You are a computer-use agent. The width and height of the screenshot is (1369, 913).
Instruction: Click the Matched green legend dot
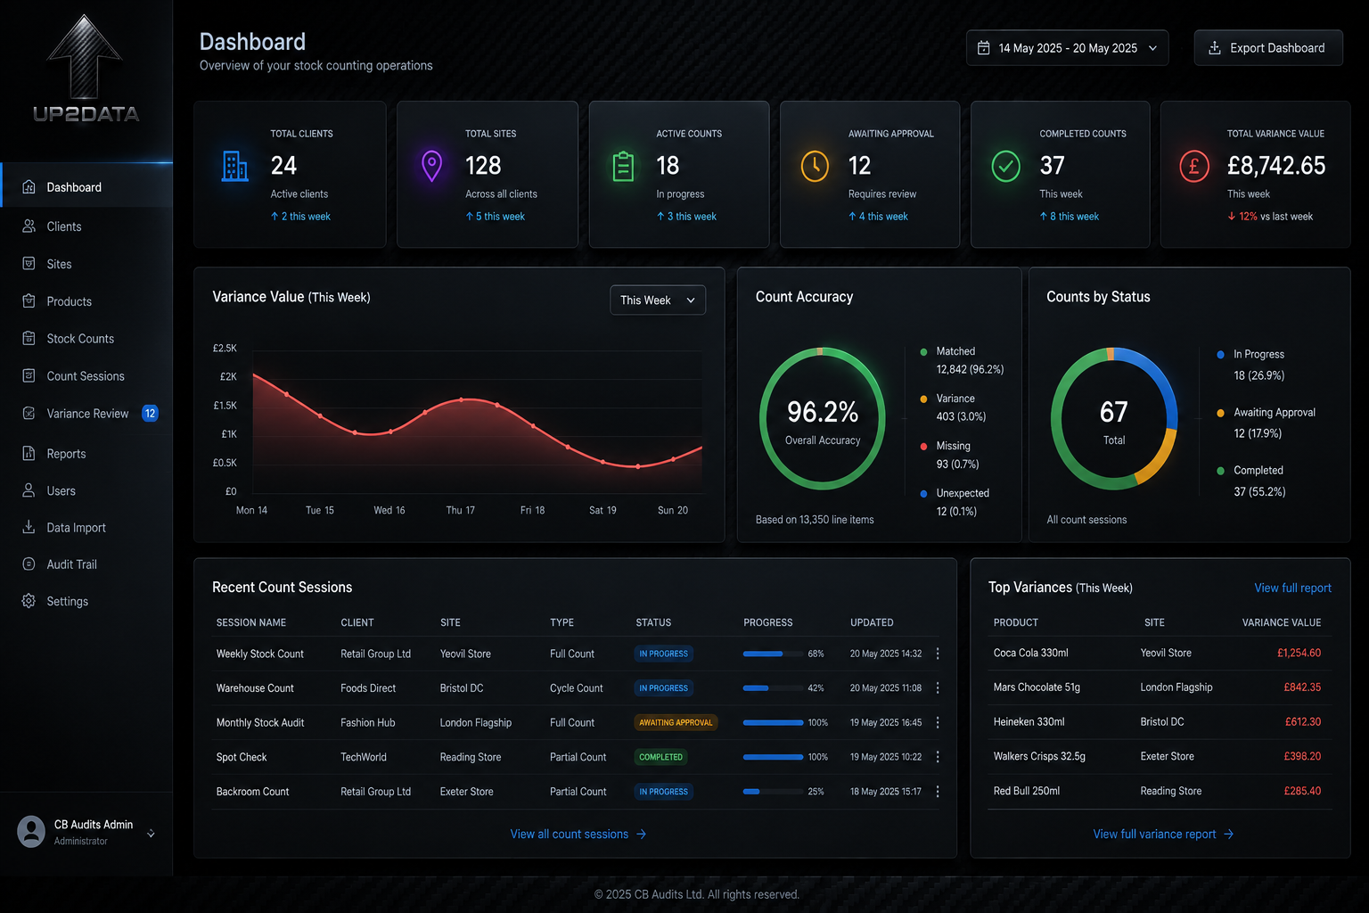pyautogui.click(x=923, y=352)
